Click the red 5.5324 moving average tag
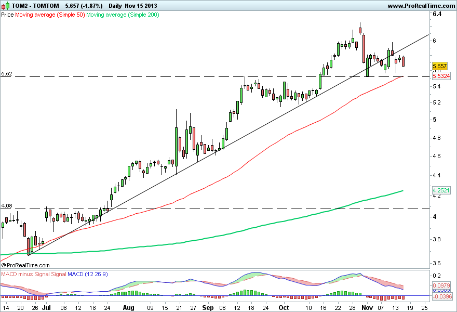 point(441,76)
